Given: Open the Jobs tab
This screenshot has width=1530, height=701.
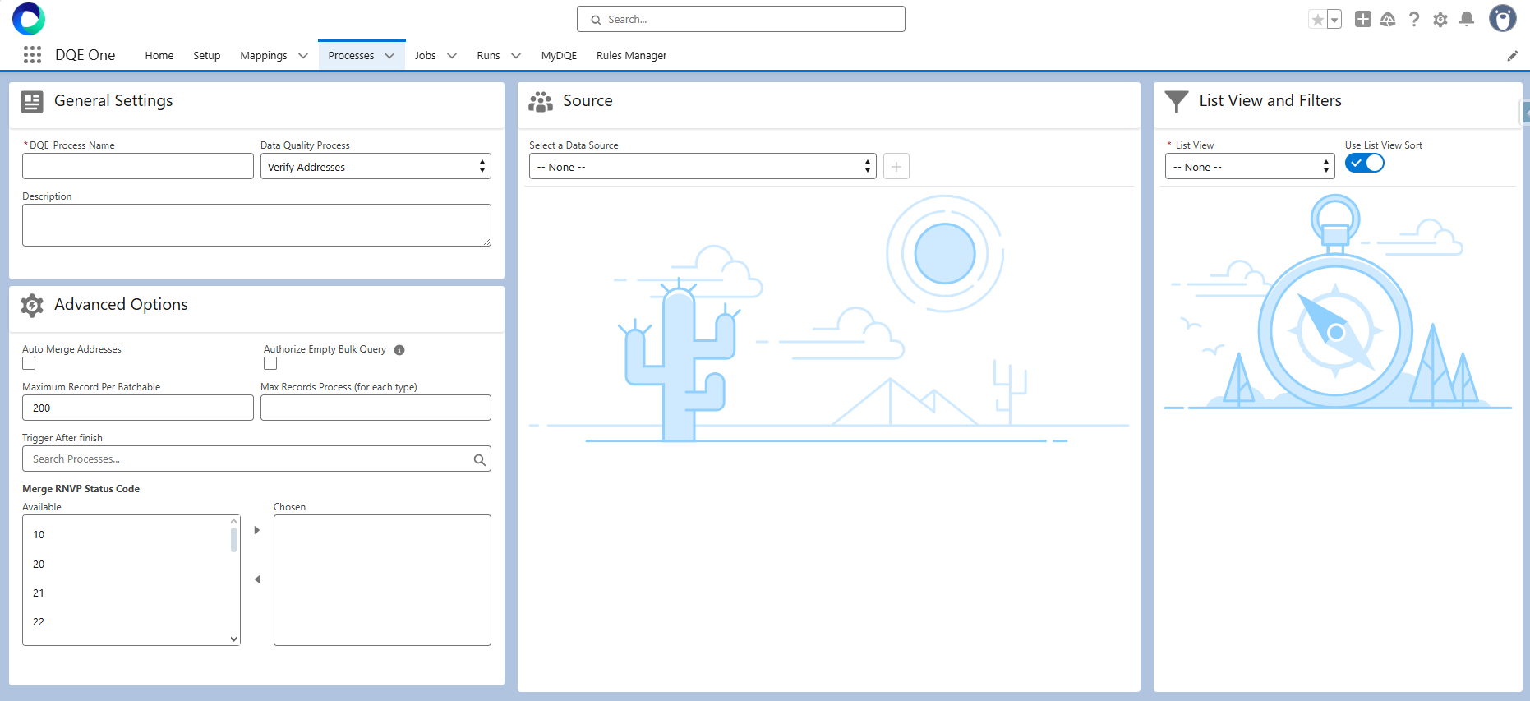Looking at the screenshot, I should pyautogui.click(x=426, y=56).
